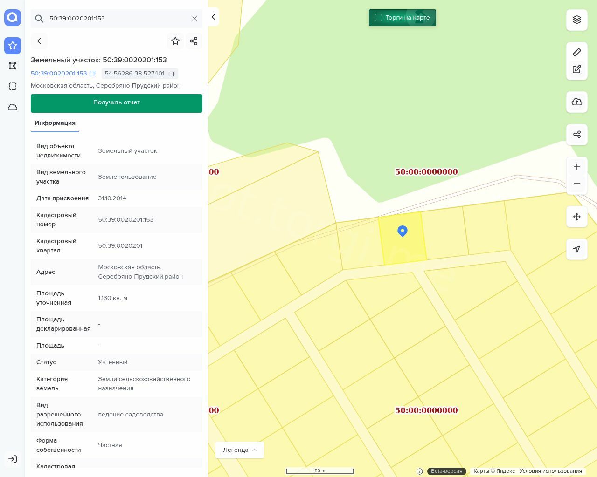Open 'Условия использования' link
This screenshot has height=477, width=597.
click(x=550, y=471)
